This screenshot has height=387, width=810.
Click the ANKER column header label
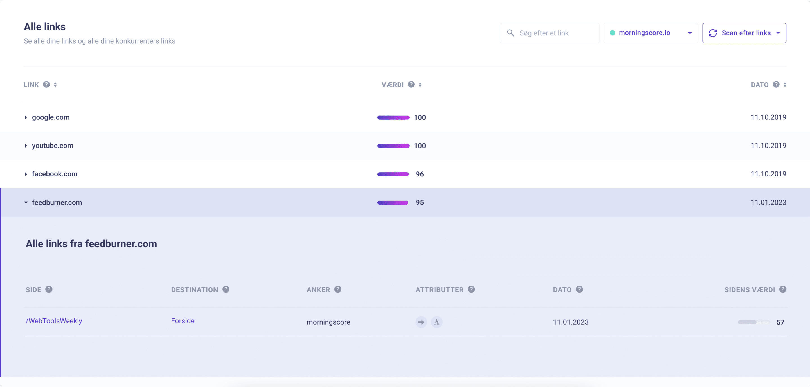(318, 290)
